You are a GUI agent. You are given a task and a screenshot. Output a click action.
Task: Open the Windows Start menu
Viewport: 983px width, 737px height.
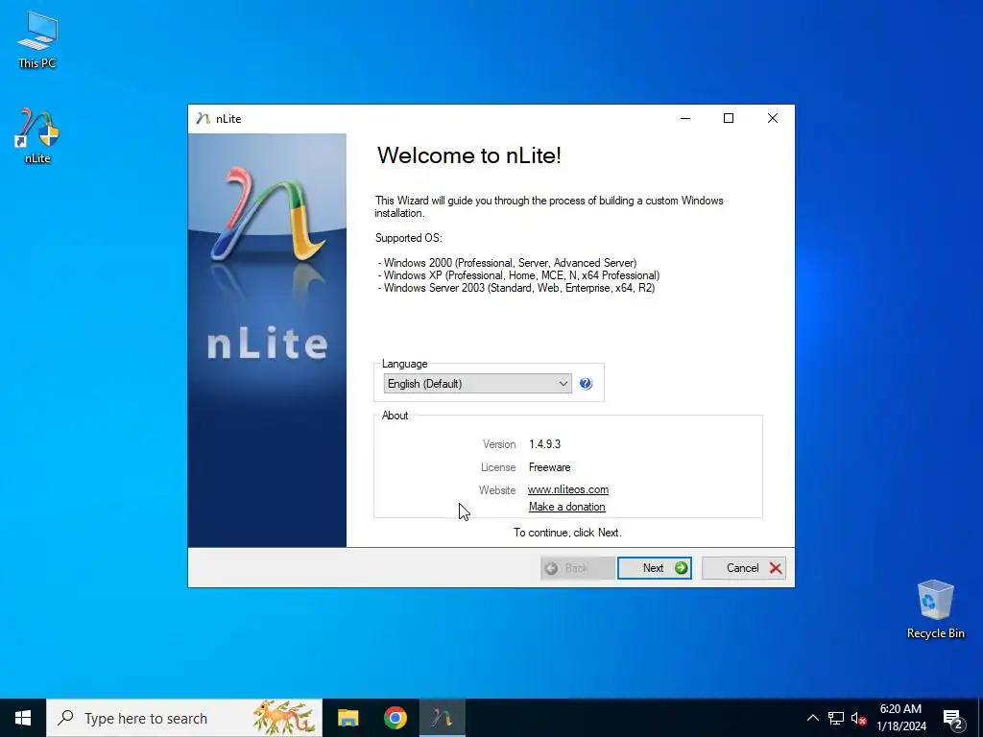tap(23, 718)
